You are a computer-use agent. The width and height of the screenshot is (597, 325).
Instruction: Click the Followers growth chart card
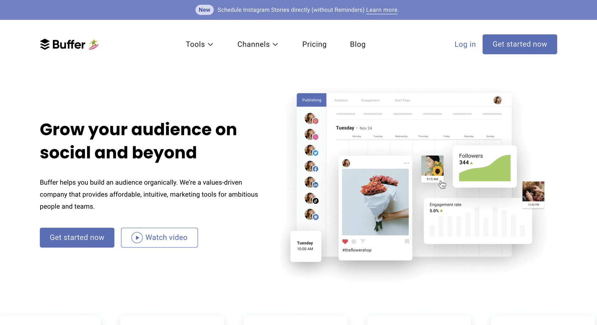pos(485,166)
